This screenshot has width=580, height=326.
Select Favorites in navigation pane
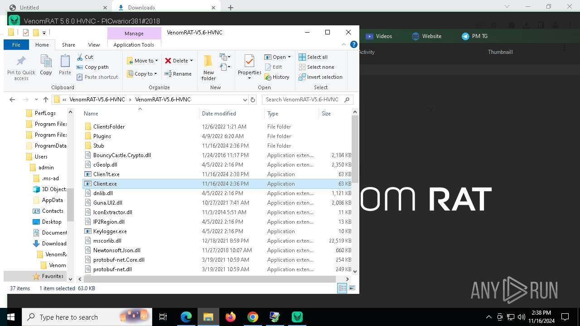click(x=53, y=276)
